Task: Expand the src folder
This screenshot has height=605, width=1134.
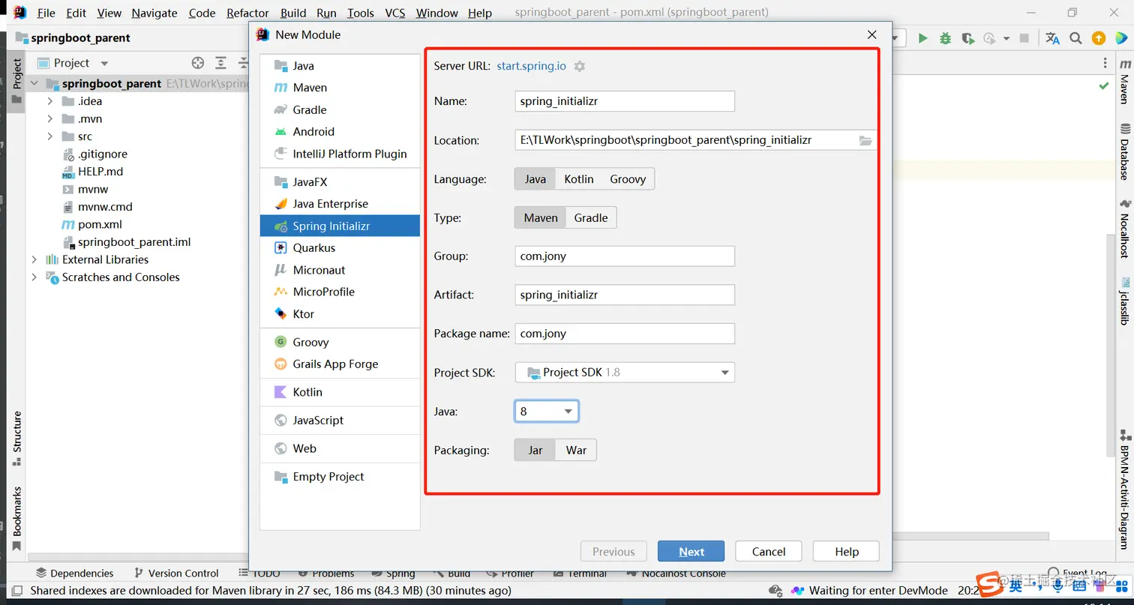Action: click(x=50, y=136)
